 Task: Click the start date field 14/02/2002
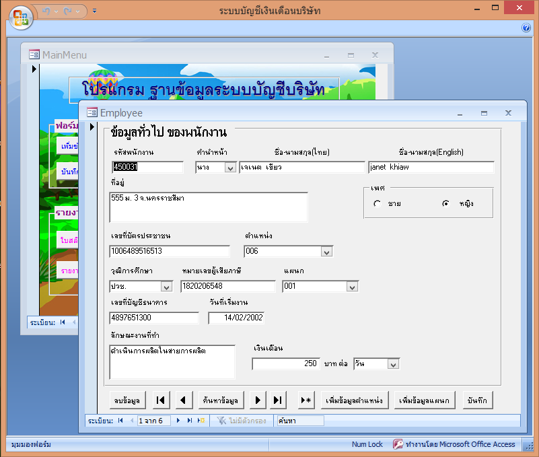236,318
